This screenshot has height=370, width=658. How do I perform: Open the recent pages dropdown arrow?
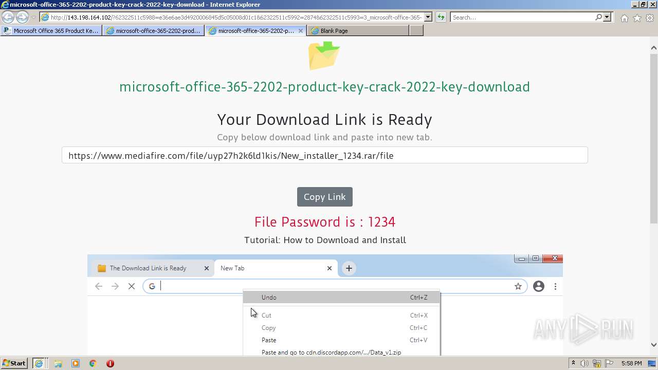(33, 17)
